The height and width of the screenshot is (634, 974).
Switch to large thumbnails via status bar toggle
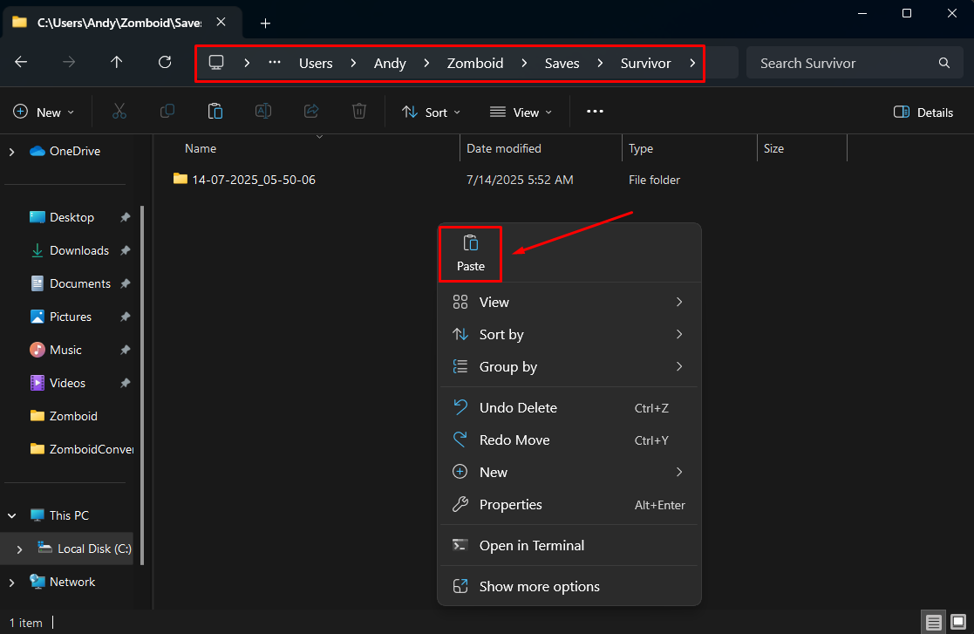[960, 622]
